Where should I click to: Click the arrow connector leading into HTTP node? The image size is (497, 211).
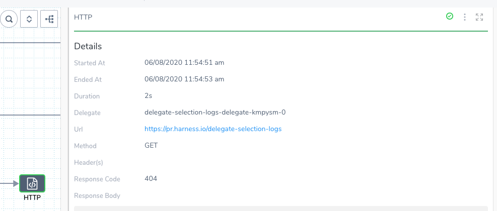[x=10, y=183]
